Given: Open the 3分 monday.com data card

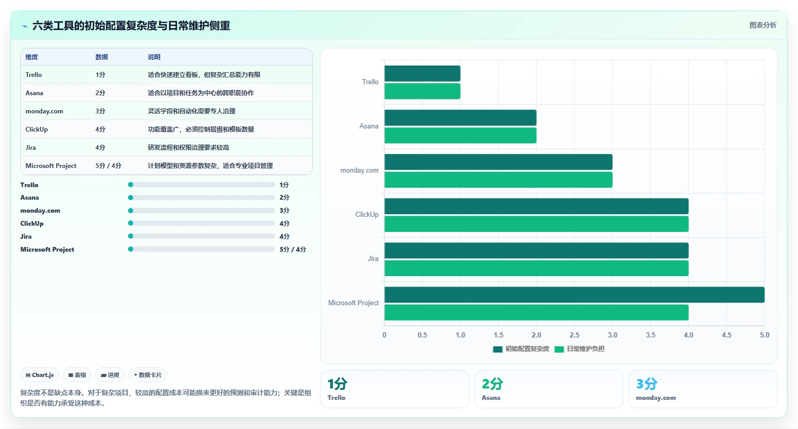Looking at the screenshot, I should point(703,389).
